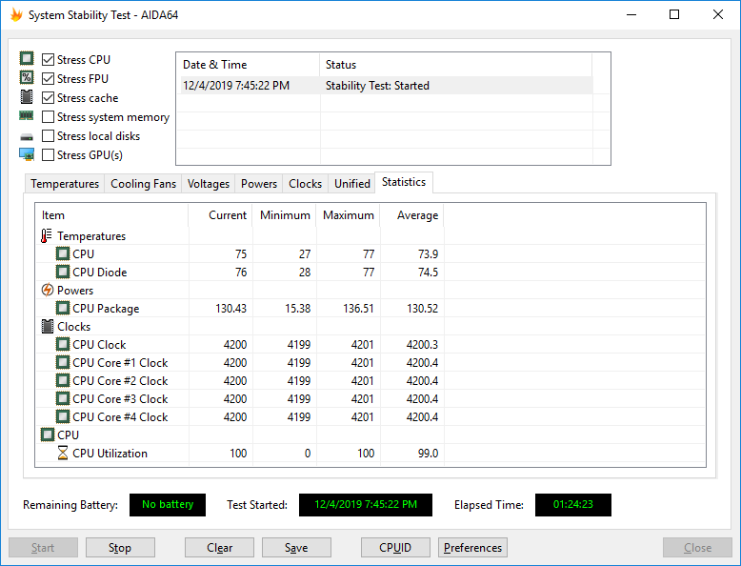Click the Item column header
The height and width of the screenshot is (566, 741).
(x=112, y=215)
